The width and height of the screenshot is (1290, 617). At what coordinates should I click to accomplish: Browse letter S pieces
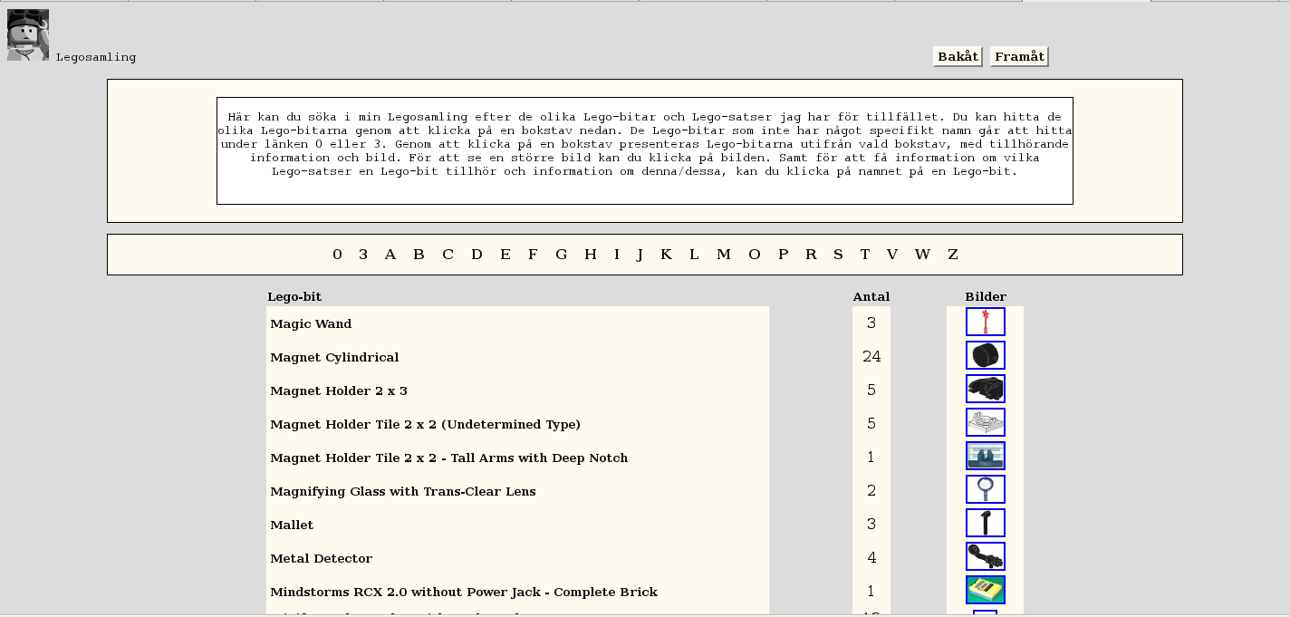(838, 255)
